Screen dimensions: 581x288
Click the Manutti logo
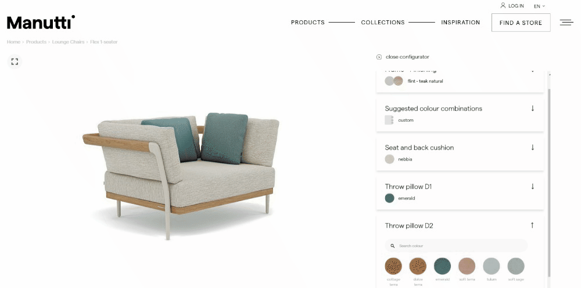(x=41, y=22)
